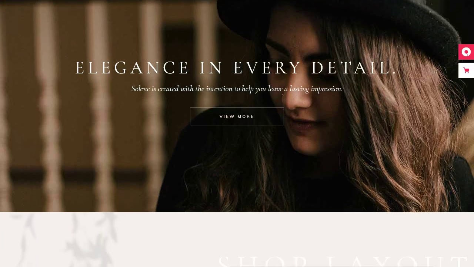This screenshot has height=267, width=474.
Task: Click the word EVERY in the headline
Action: (267, 68)
